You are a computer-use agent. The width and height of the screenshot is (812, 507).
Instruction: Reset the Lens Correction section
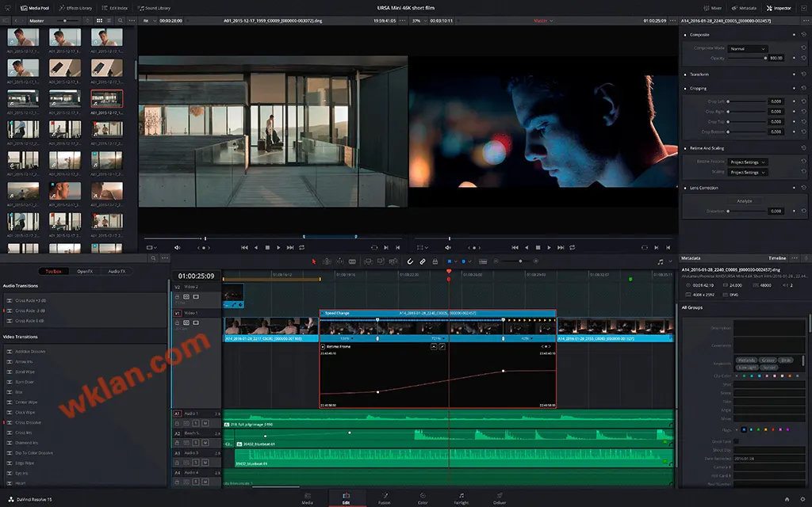[x=804, y=187]
